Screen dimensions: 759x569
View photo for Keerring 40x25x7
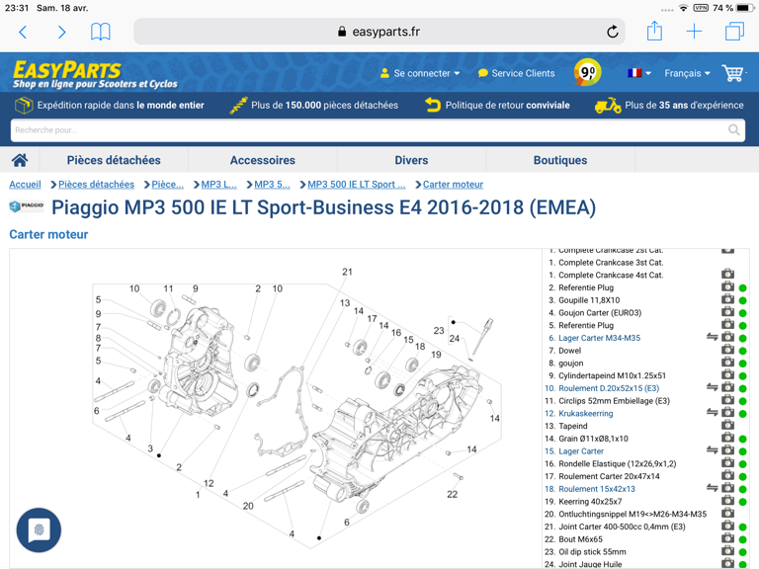tap(727, 500)
